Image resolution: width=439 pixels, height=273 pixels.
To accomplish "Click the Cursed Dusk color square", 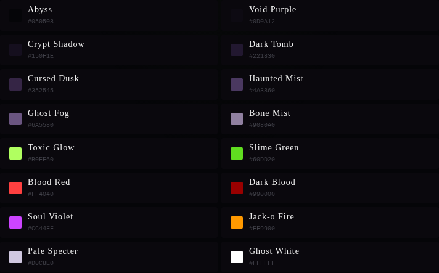I will pos(15,84).
